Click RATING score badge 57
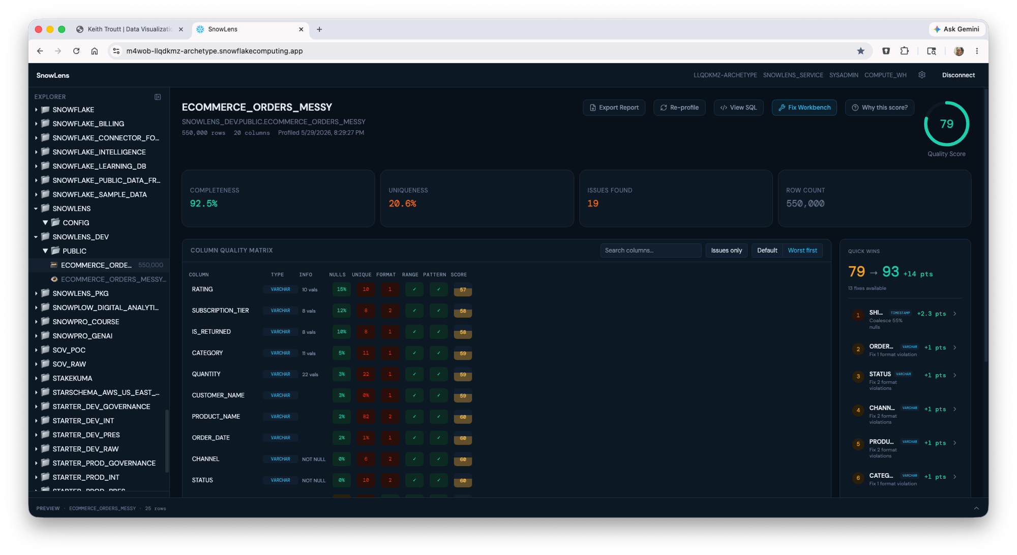The width and height of the screenshot is (1017, 555). pyautogui.click(x=462, y=290)
